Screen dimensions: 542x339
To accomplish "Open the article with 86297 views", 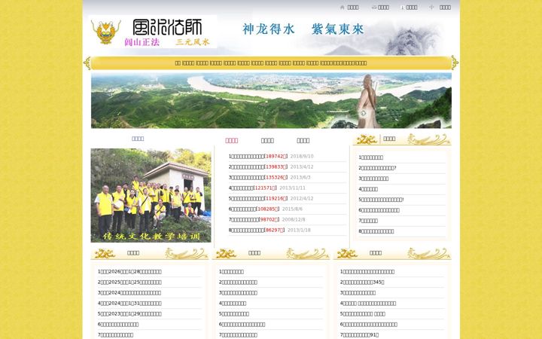I will pyautogui.click(x=257, y=230).
